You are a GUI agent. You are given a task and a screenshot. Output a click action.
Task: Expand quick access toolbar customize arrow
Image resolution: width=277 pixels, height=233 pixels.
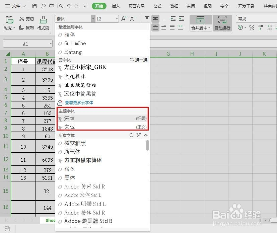pos(85,6)
